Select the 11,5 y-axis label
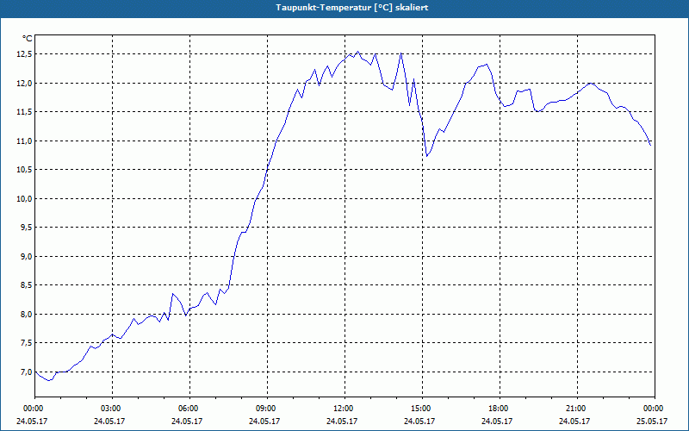This screenshot has width=689, height=431. point(25,112)
